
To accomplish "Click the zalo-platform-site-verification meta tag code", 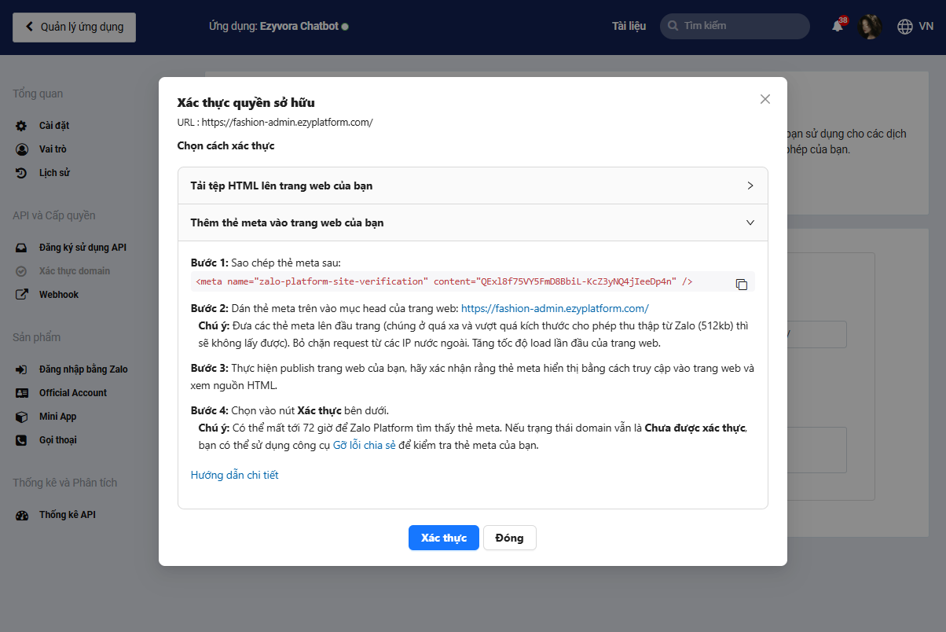I will tap(444, 281).
